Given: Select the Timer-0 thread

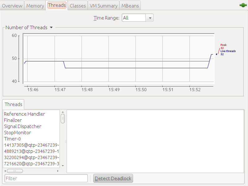Looking at the screenshot, I should coord(12,139).
